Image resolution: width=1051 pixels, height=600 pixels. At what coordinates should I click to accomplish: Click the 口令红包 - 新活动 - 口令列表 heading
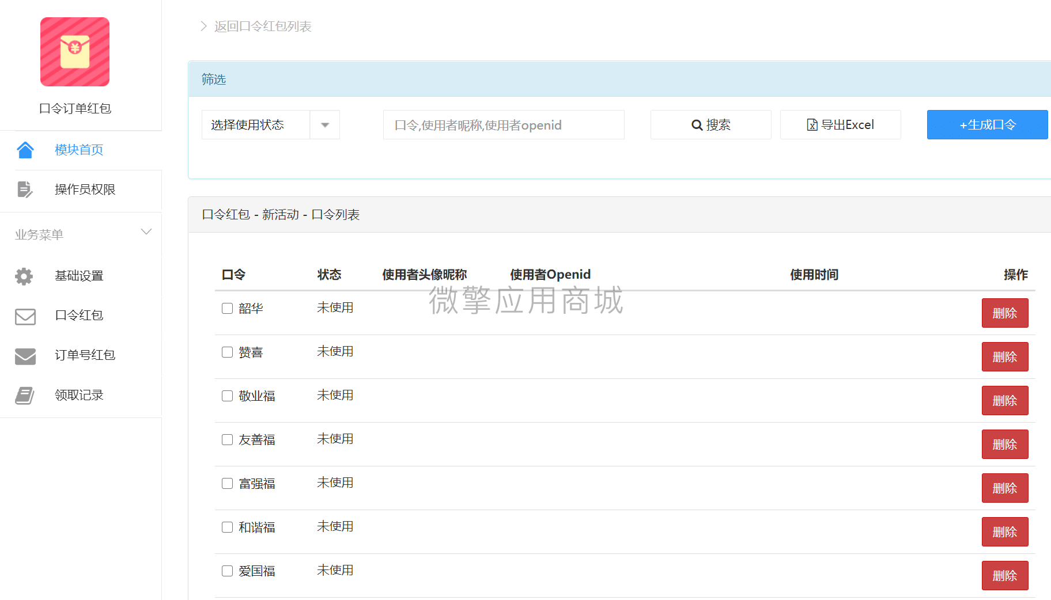coord(281,215)
